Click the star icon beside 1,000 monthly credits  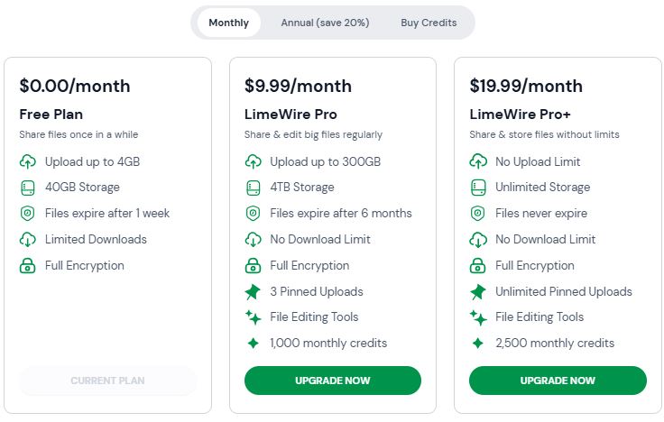tap(254, 344)
